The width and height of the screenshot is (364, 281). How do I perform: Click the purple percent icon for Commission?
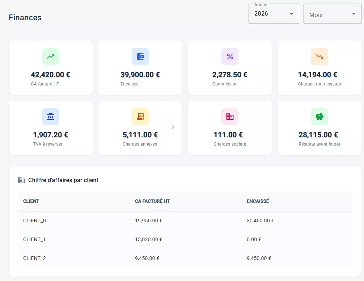[230, 56]
